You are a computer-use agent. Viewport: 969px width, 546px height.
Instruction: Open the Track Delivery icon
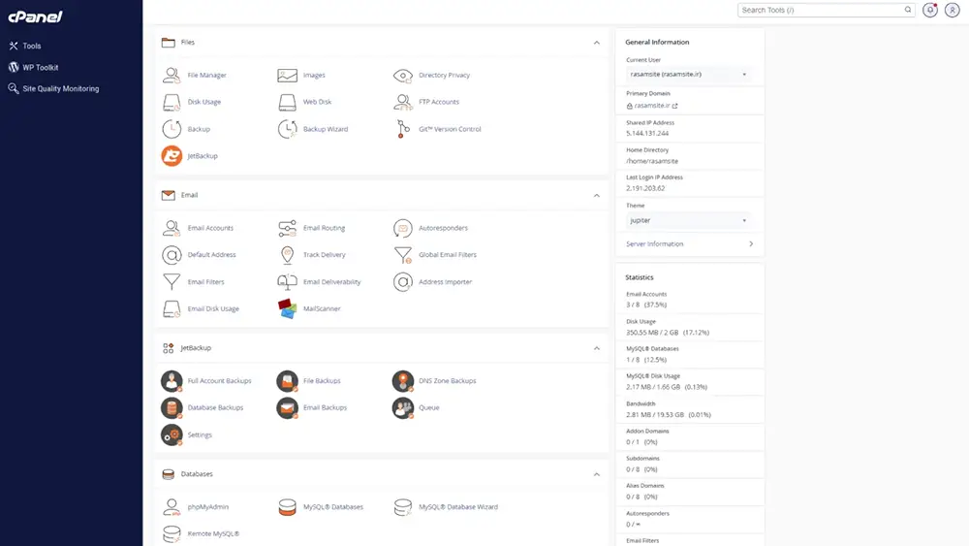(287, 255)
